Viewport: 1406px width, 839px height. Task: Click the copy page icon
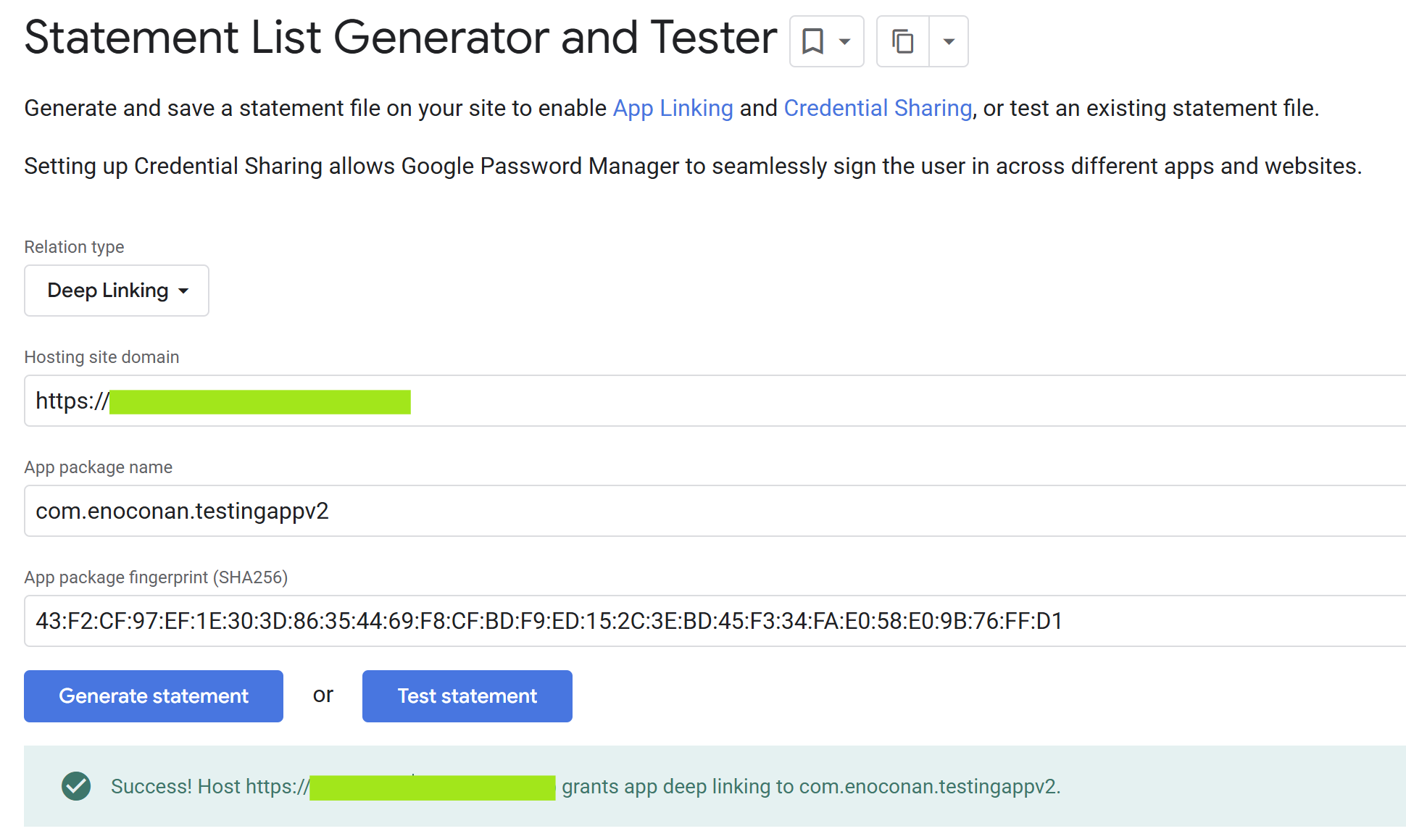(903, 41)
